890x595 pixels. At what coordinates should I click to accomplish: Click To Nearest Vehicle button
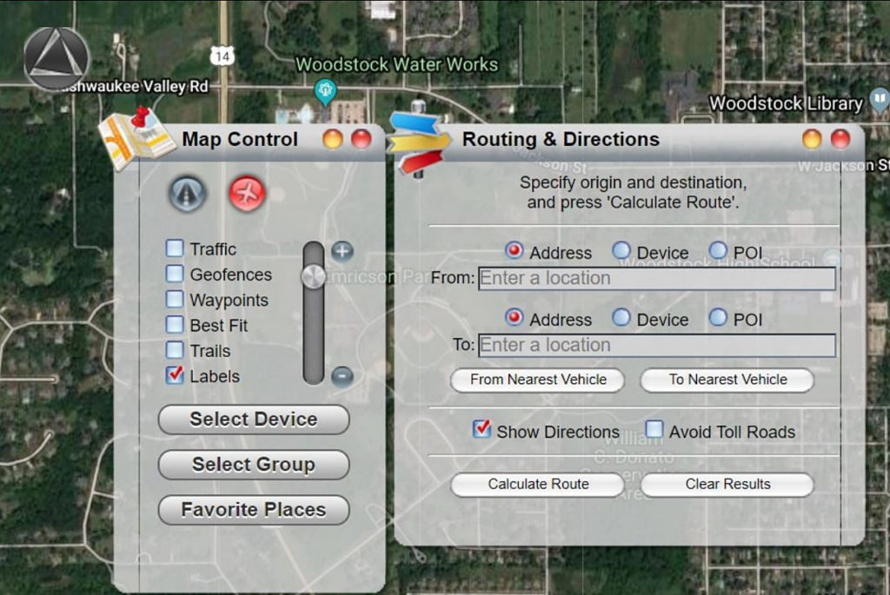[727, 380]
